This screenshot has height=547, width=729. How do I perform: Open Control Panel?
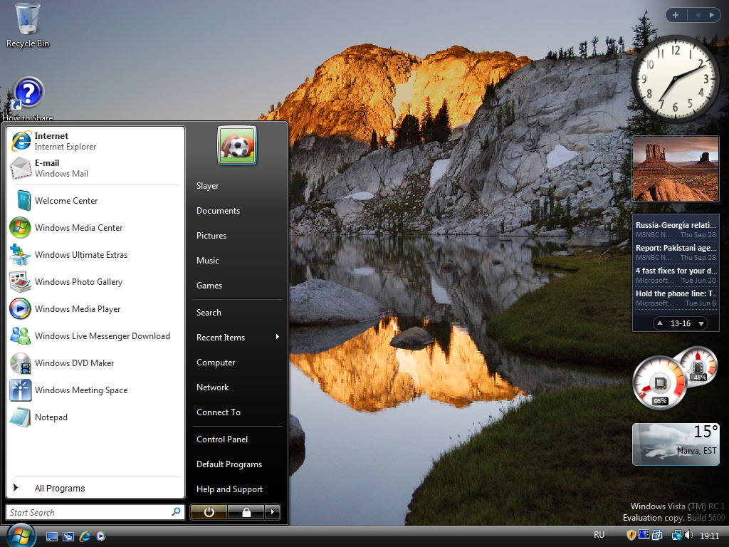click(238, 439)
